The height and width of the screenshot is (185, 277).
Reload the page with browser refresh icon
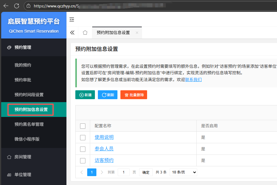[17, 6]
